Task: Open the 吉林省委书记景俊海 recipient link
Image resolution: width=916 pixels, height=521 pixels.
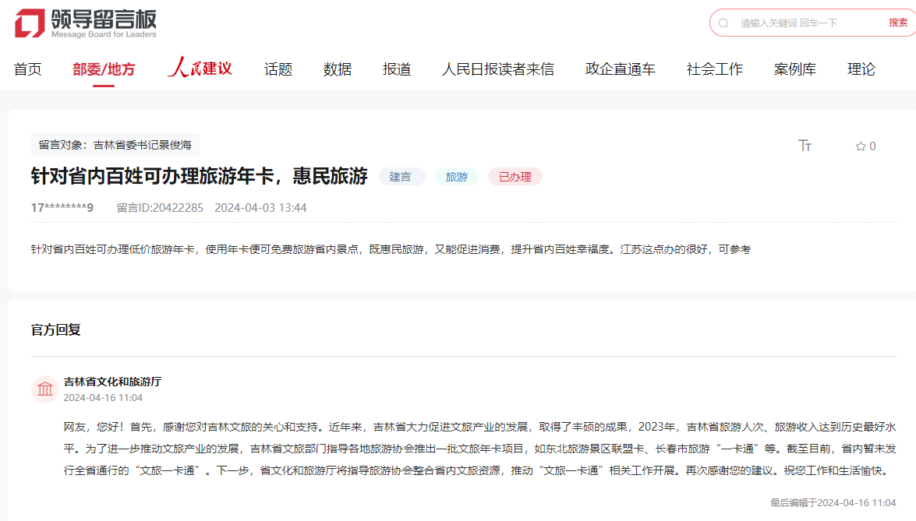Action: [x=147, y=145]
